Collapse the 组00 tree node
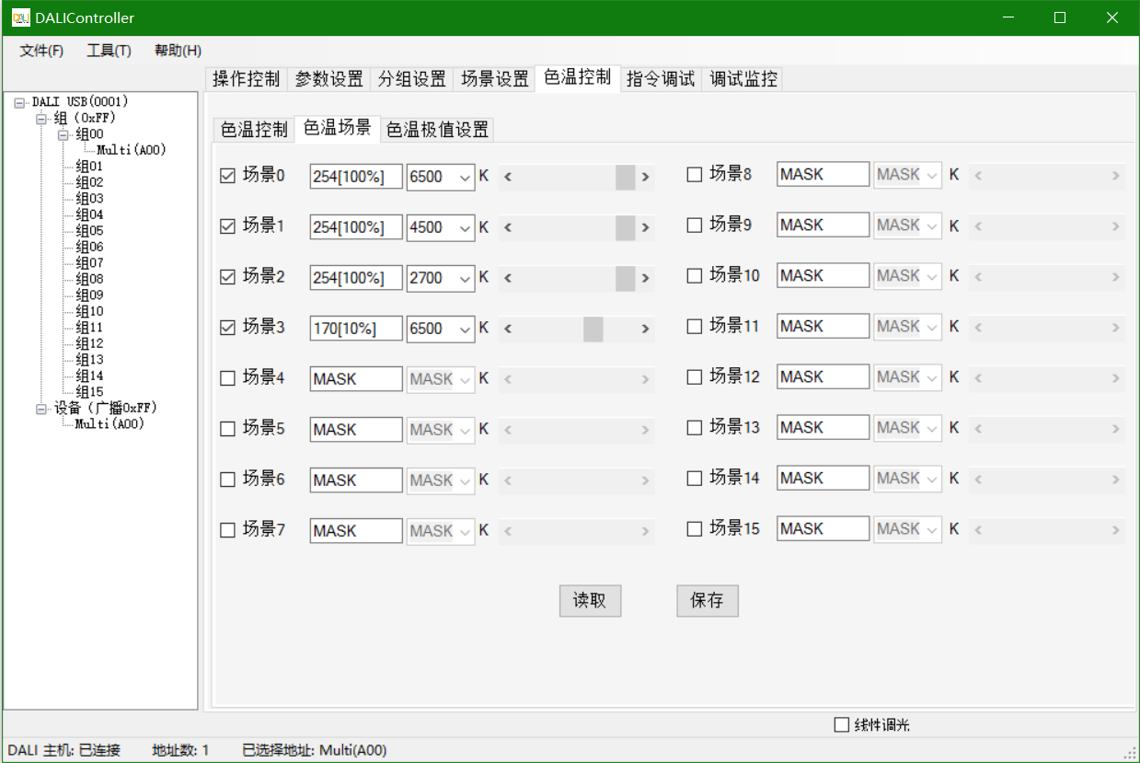The width and height of the screenshot is (1140, 763). coord(63,134)
